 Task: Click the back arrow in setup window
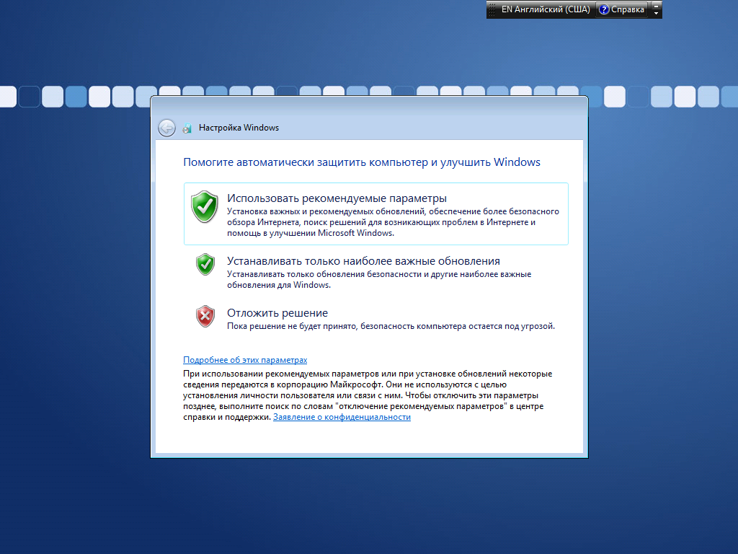tap(166, 128)
